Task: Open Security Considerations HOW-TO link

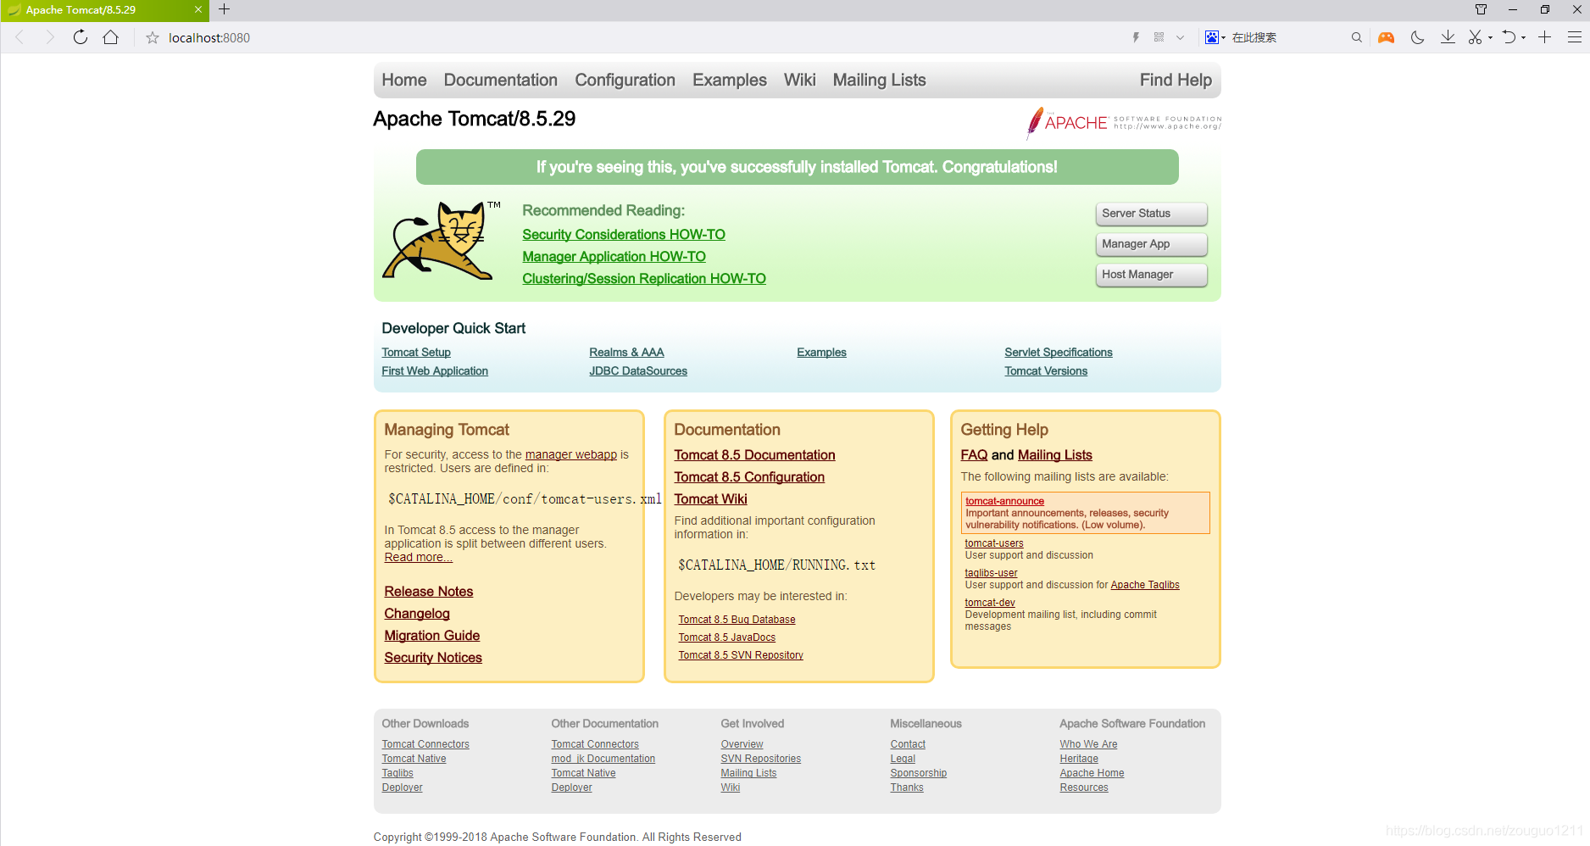Action: (624, 235)
